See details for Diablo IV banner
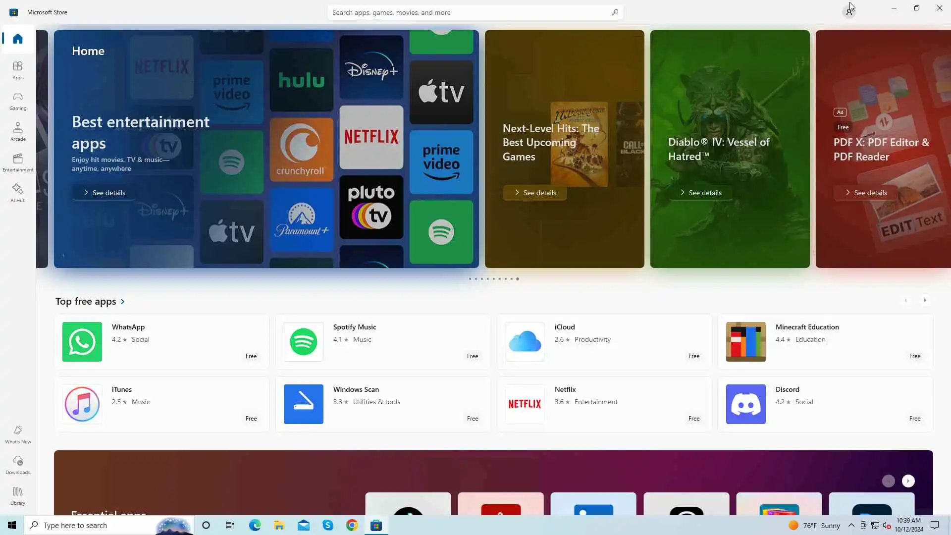Screen dimensions: 951x535 coord(700,193)
